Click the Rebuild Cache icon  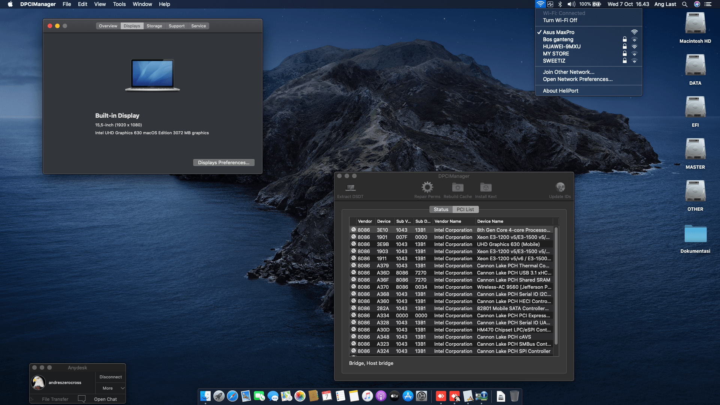[x=457, y=187]
